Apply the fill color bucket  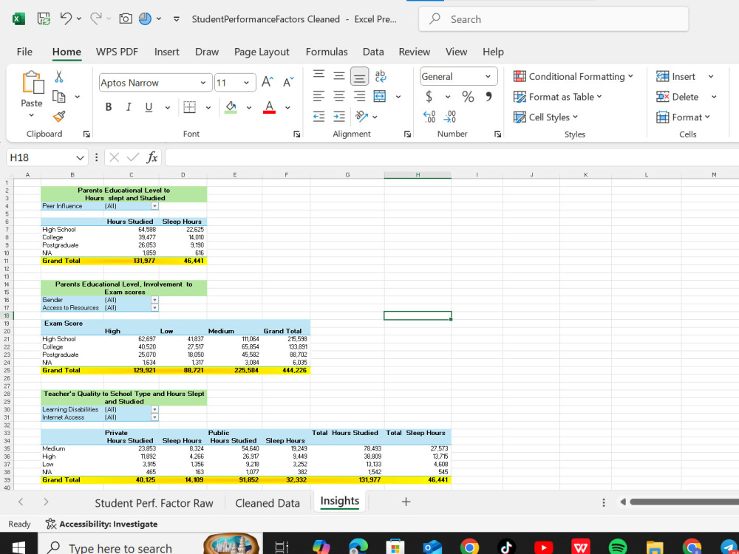(231, 107)
